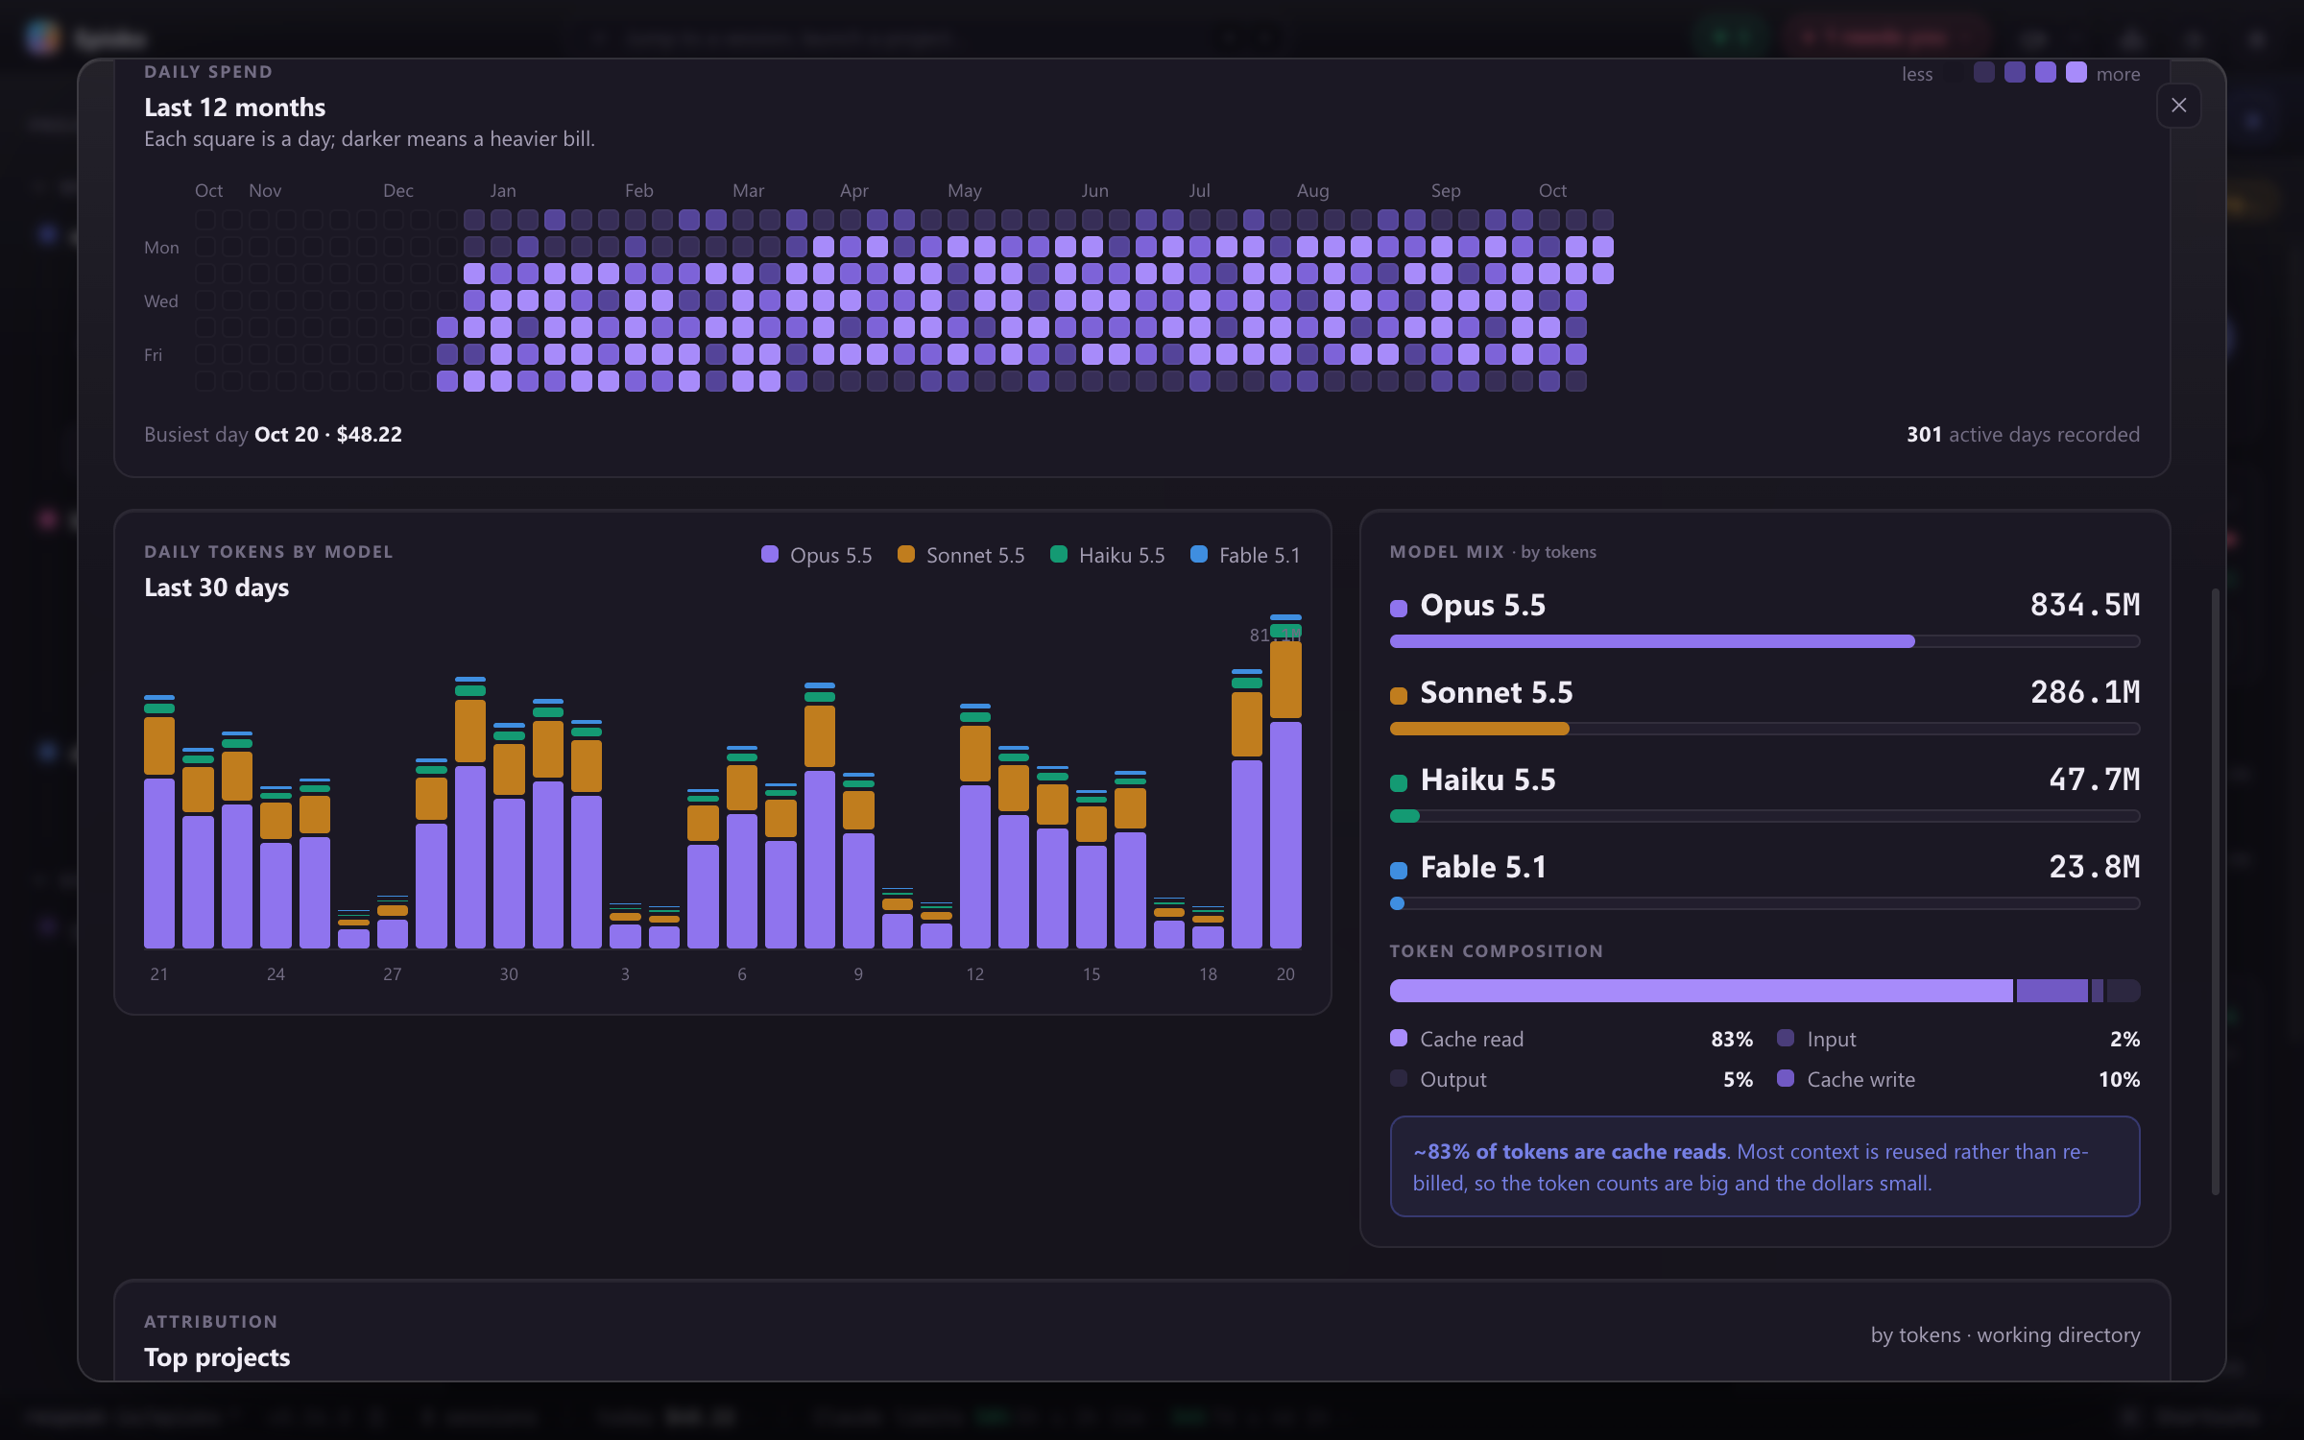Viewport: 2304px width, 1440px height.
Task: Click the Sonnet 5.5 chart legend entry
Action: pos(961,555)
